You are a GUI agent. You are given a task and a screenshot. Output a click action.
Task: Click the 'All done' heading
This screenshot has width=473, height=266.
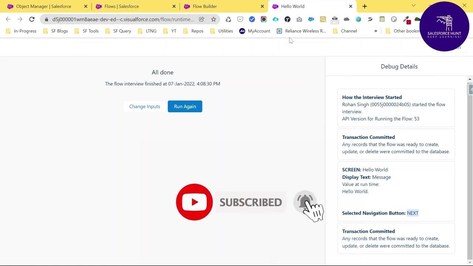[163, 72]
